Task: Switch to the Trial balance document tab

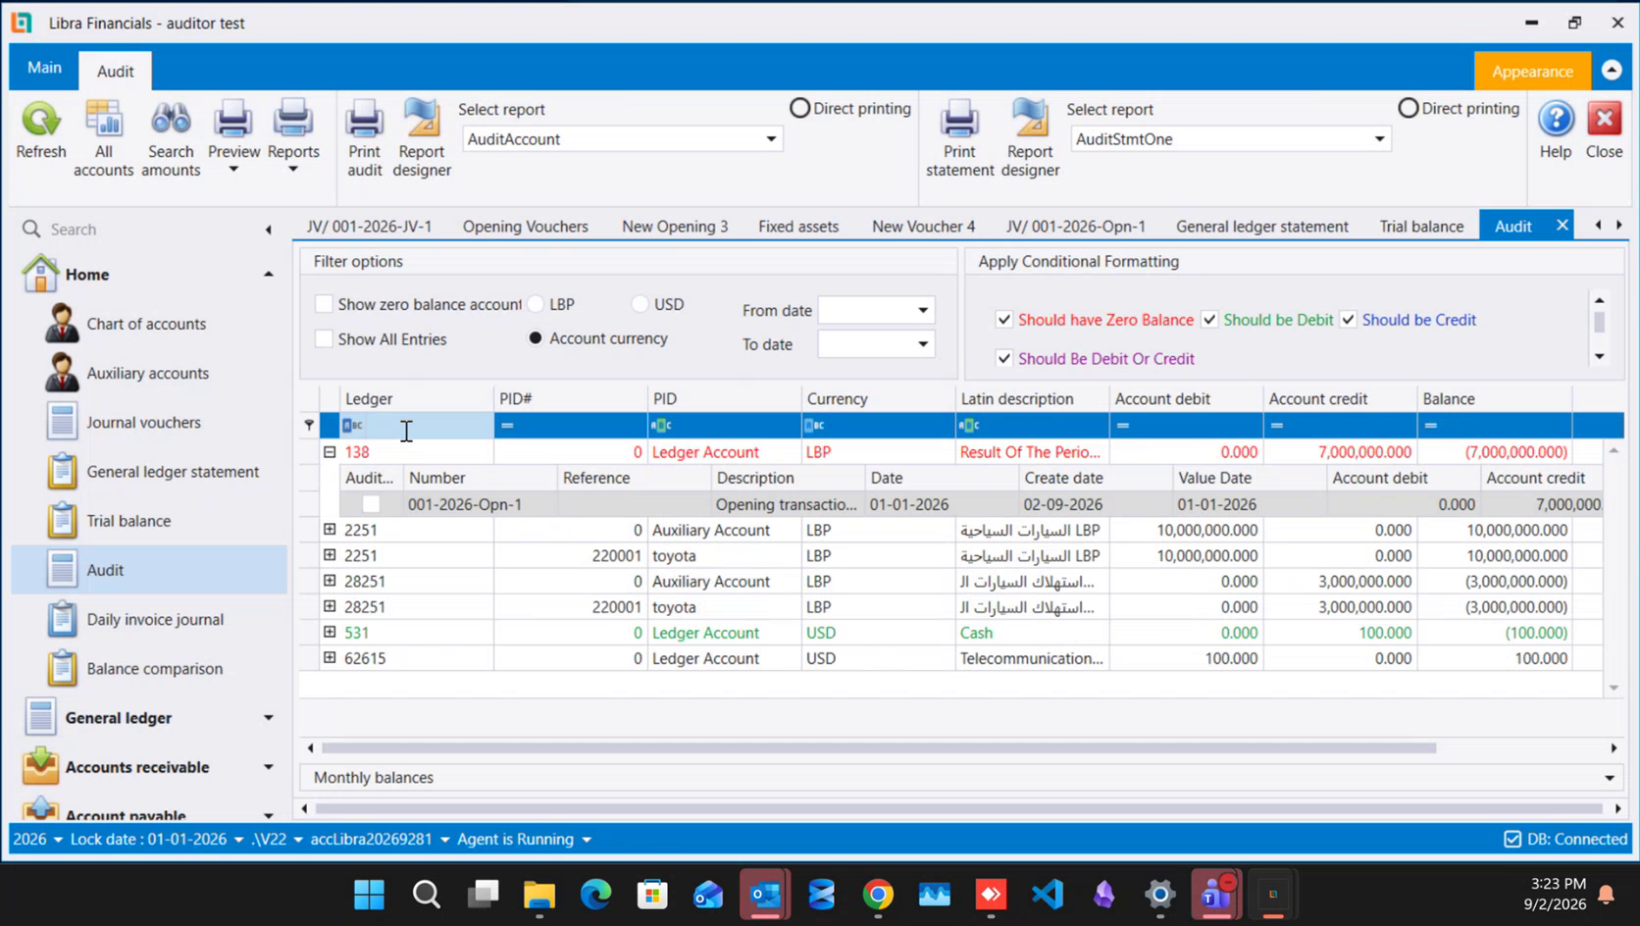Action: point(1421,227)
